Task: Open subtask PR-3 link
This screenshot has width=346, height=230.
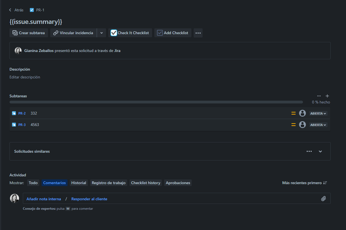Action: [x=22, y=125]
